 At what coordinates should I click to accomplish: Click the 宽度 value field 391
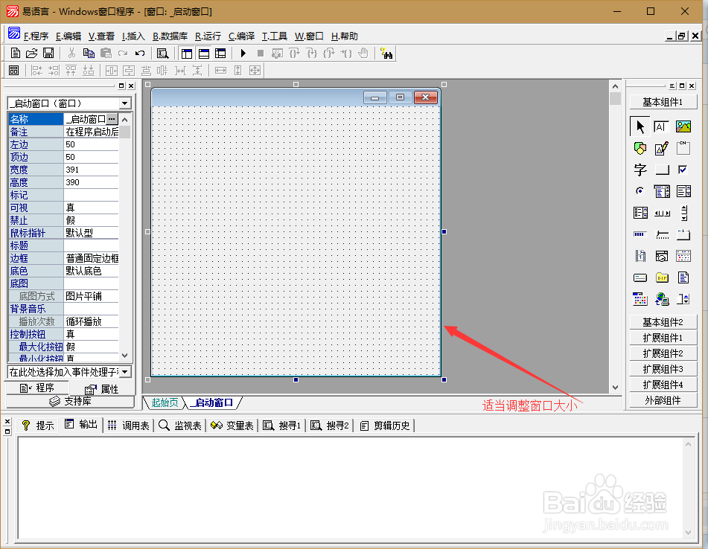pyautogui.click(x=91, y=170)
